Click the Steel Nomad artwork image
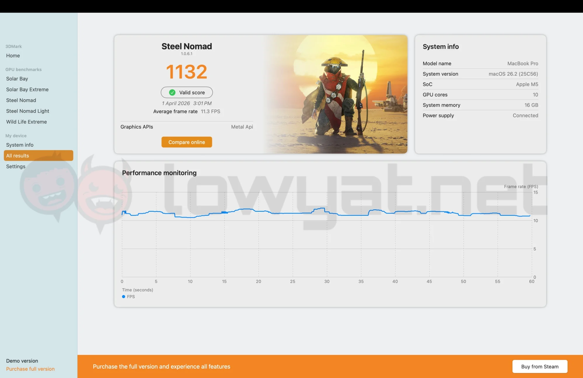Screen dimensions: 583x378 [x=335, y=94]
